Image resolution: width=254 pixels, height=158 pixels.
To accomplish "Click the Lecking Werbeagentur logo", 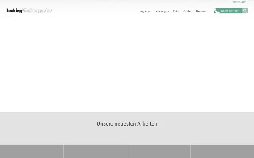I will [29, 11].
